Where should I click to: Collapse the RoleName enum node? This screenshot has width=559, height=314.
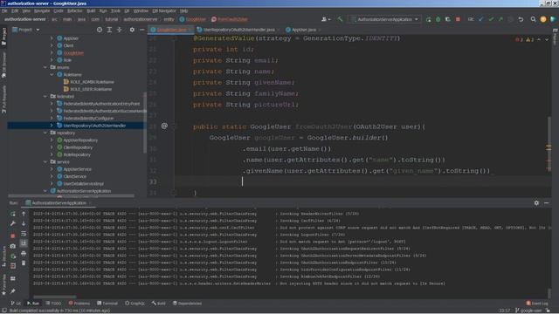pos(52,74)
